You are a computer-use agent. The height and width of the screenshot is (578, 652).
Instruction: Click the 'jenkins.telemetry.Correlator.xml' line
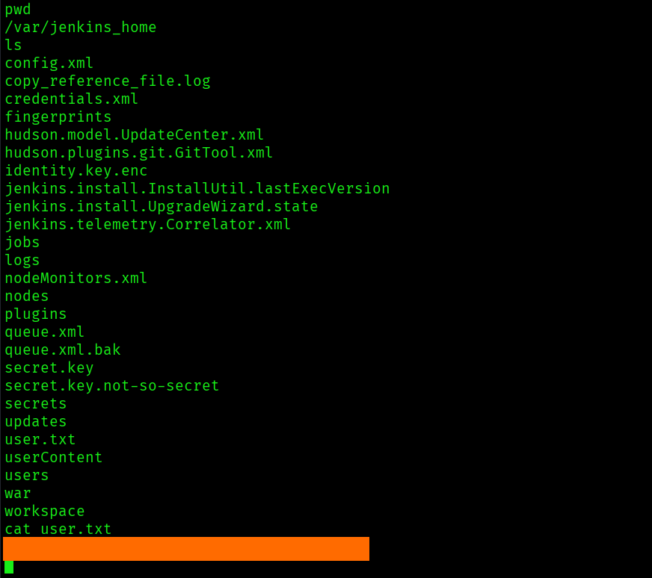point(148,225)
